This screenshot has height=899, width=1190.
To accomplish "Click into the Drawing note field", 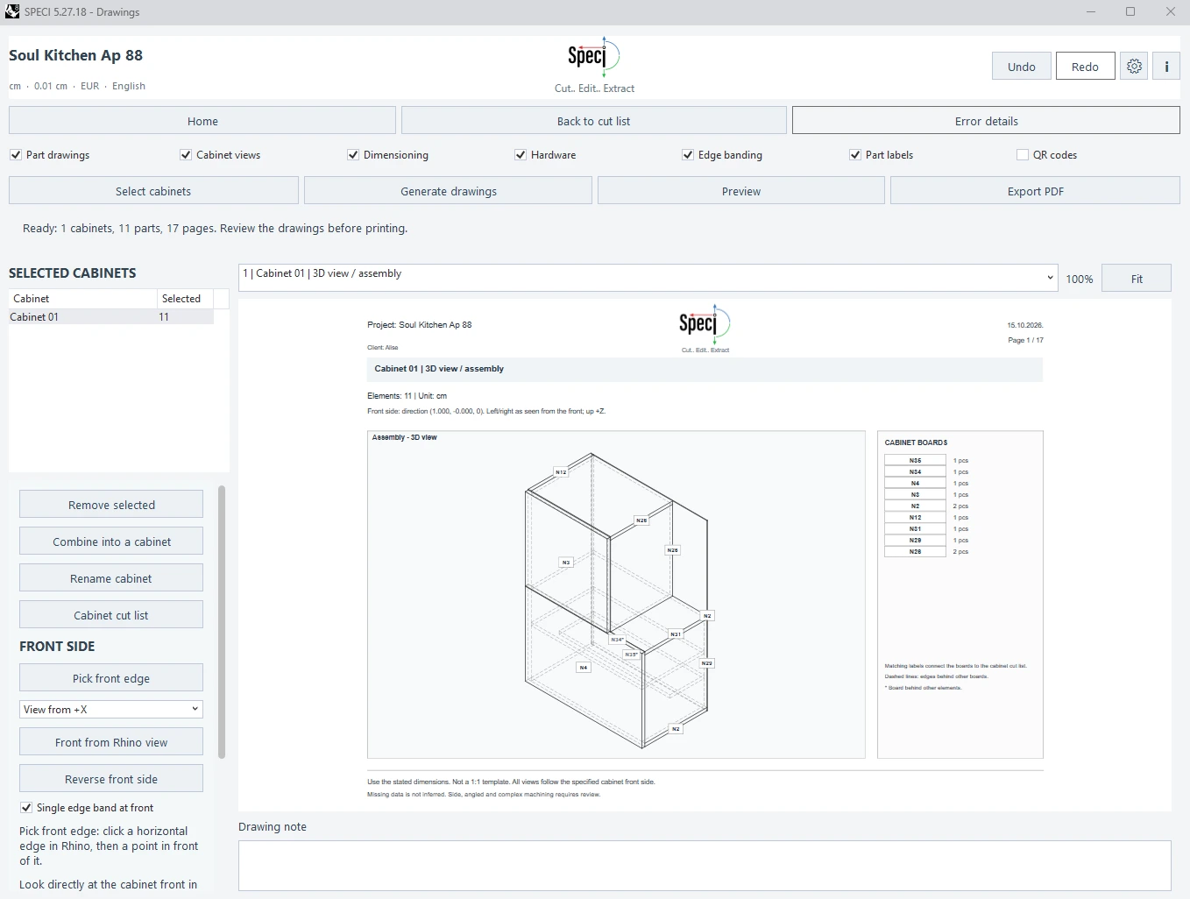I will tap(705, 866).
